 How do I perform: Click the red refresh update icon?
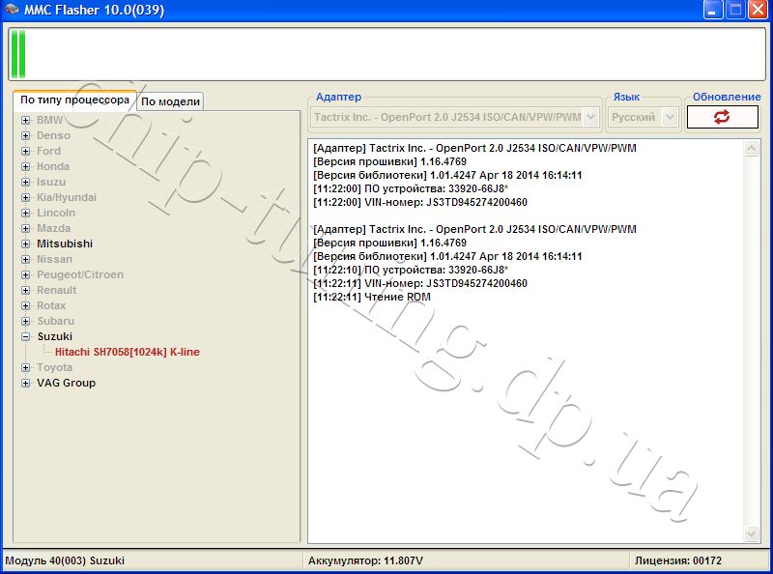[x=722, y=117]
